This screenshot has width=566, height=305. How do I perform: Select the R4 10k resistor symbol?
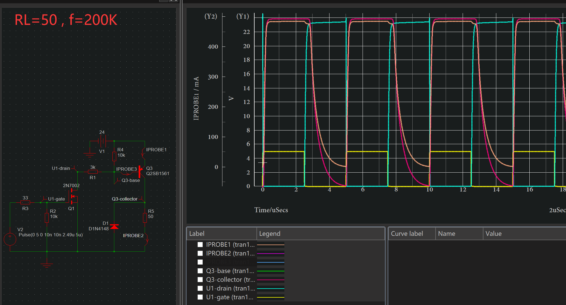click(114, 156)
